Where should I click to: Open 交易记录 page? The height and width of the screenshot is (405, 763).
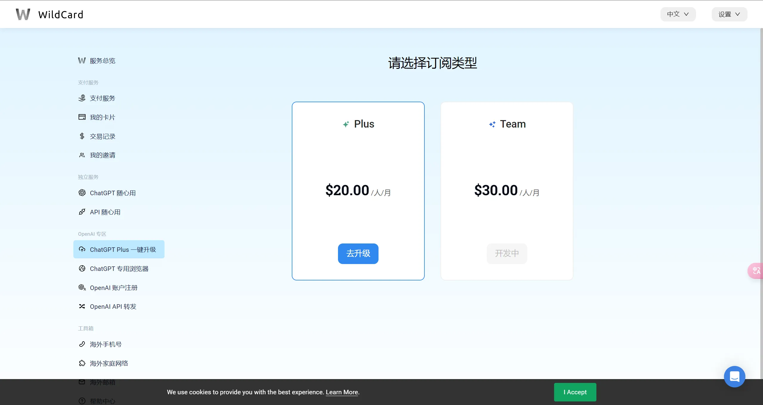click(x=103, y=136)
